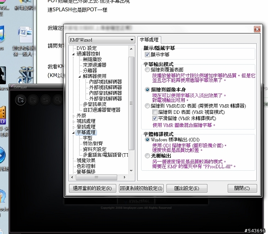
Task: Select 自訂過濾器管理器 tree item
Action: 102,110
